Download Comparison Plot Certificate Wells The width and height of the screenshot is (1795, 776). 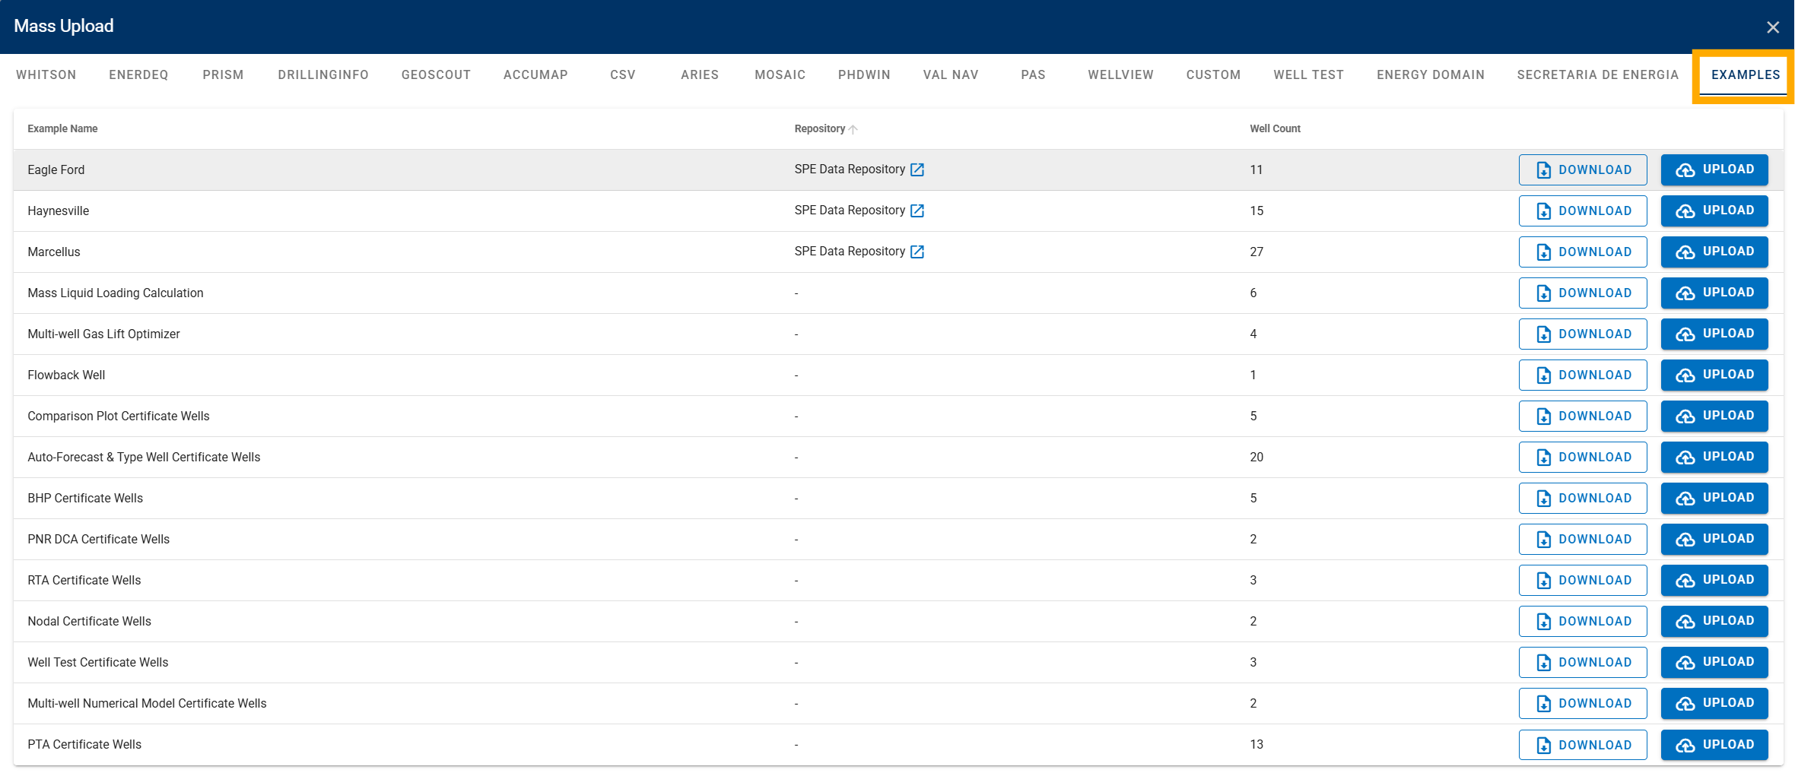click(x=1583, y=416)
